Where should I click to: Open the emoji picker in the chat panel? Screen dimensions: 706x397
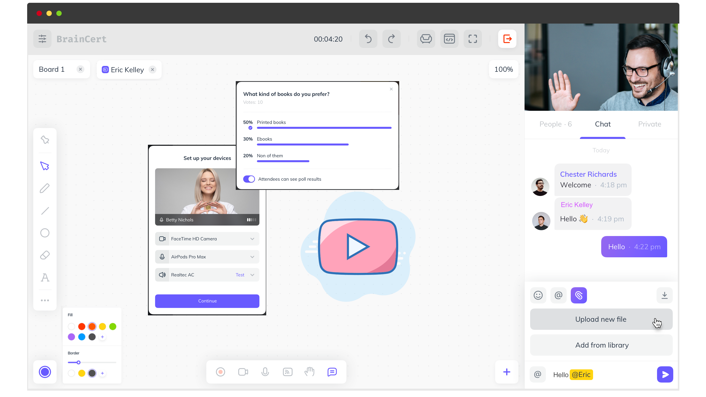pyautogui.click(x=538, y=295)
